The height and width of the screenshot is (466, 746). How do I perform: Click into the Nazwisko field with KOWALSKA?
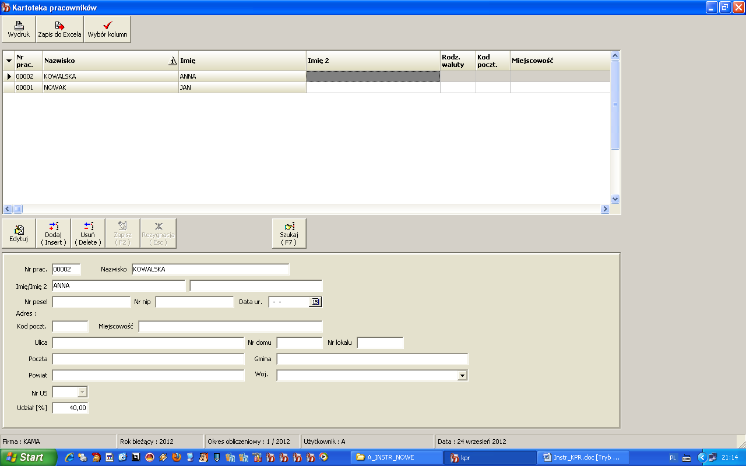tap(211, 269)
